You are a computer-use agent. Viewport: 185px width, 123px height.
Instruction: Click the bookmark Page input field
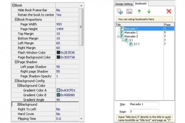(144, 111)
